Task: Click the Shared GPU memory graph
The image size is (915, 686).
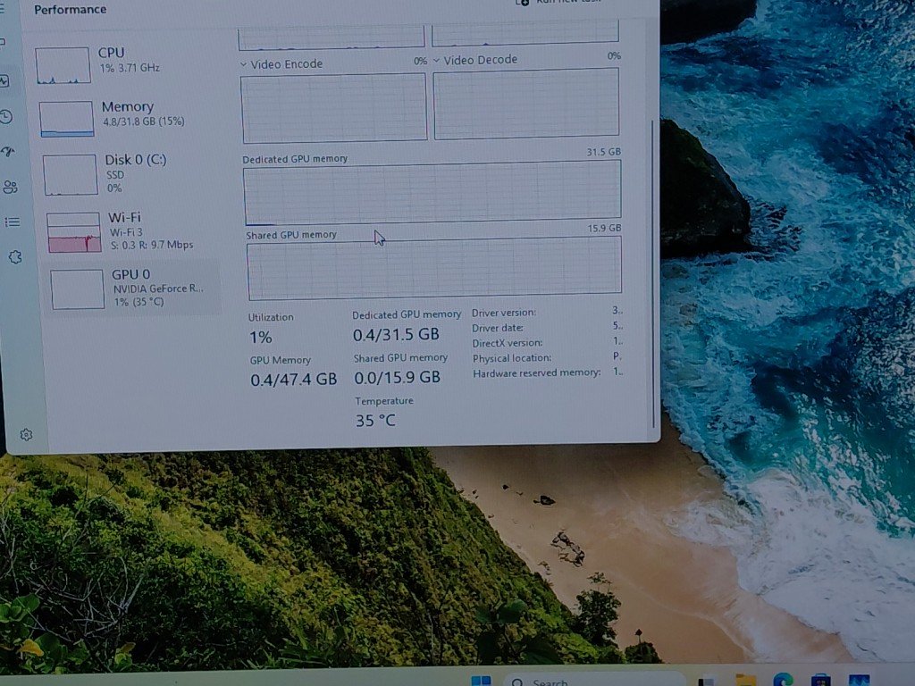Action: pyautogui.click(x=433, y=268)
